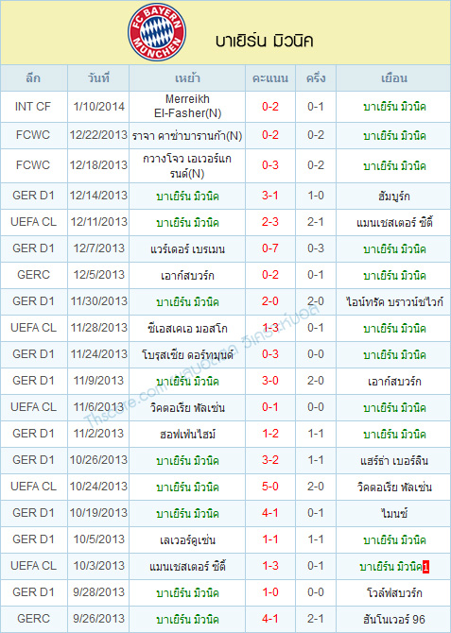Open the เอาก์สบวร์ก home team on 12/5/2013
The image size is (451, 633).
[187, 276]
